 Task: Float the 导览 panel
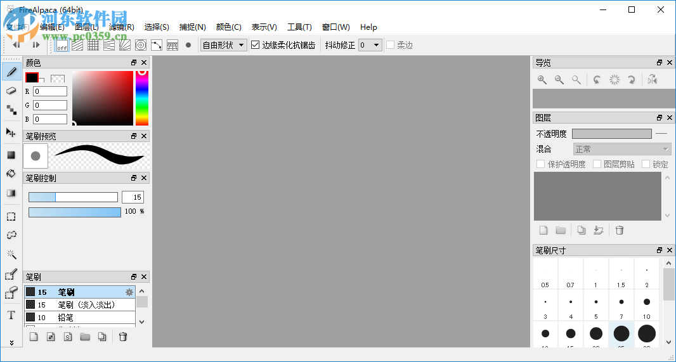659,63
